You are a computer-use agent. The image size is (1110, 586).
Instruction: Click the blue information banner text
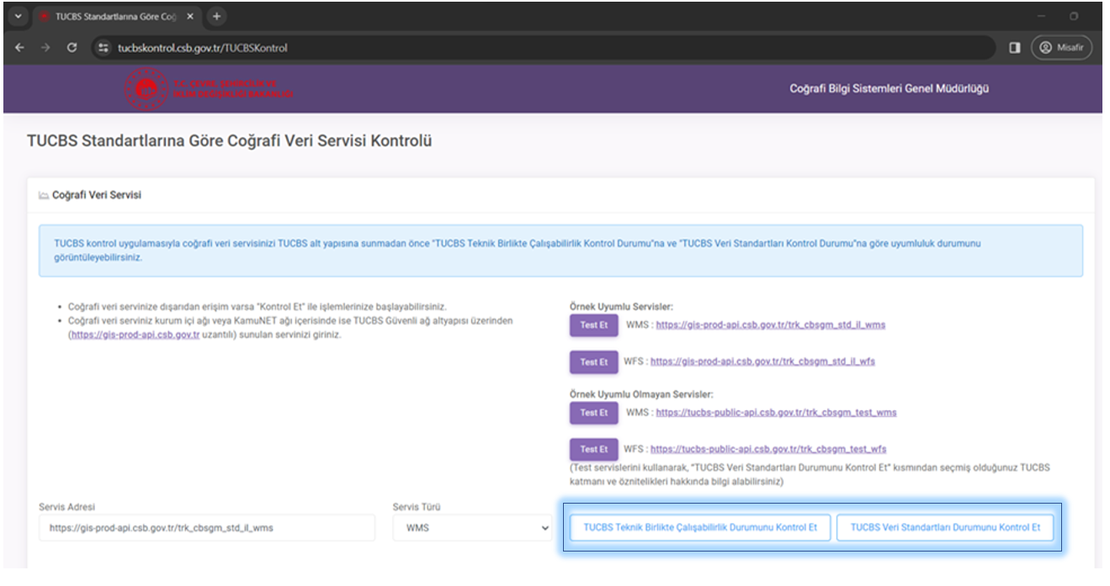pos(517,251)
